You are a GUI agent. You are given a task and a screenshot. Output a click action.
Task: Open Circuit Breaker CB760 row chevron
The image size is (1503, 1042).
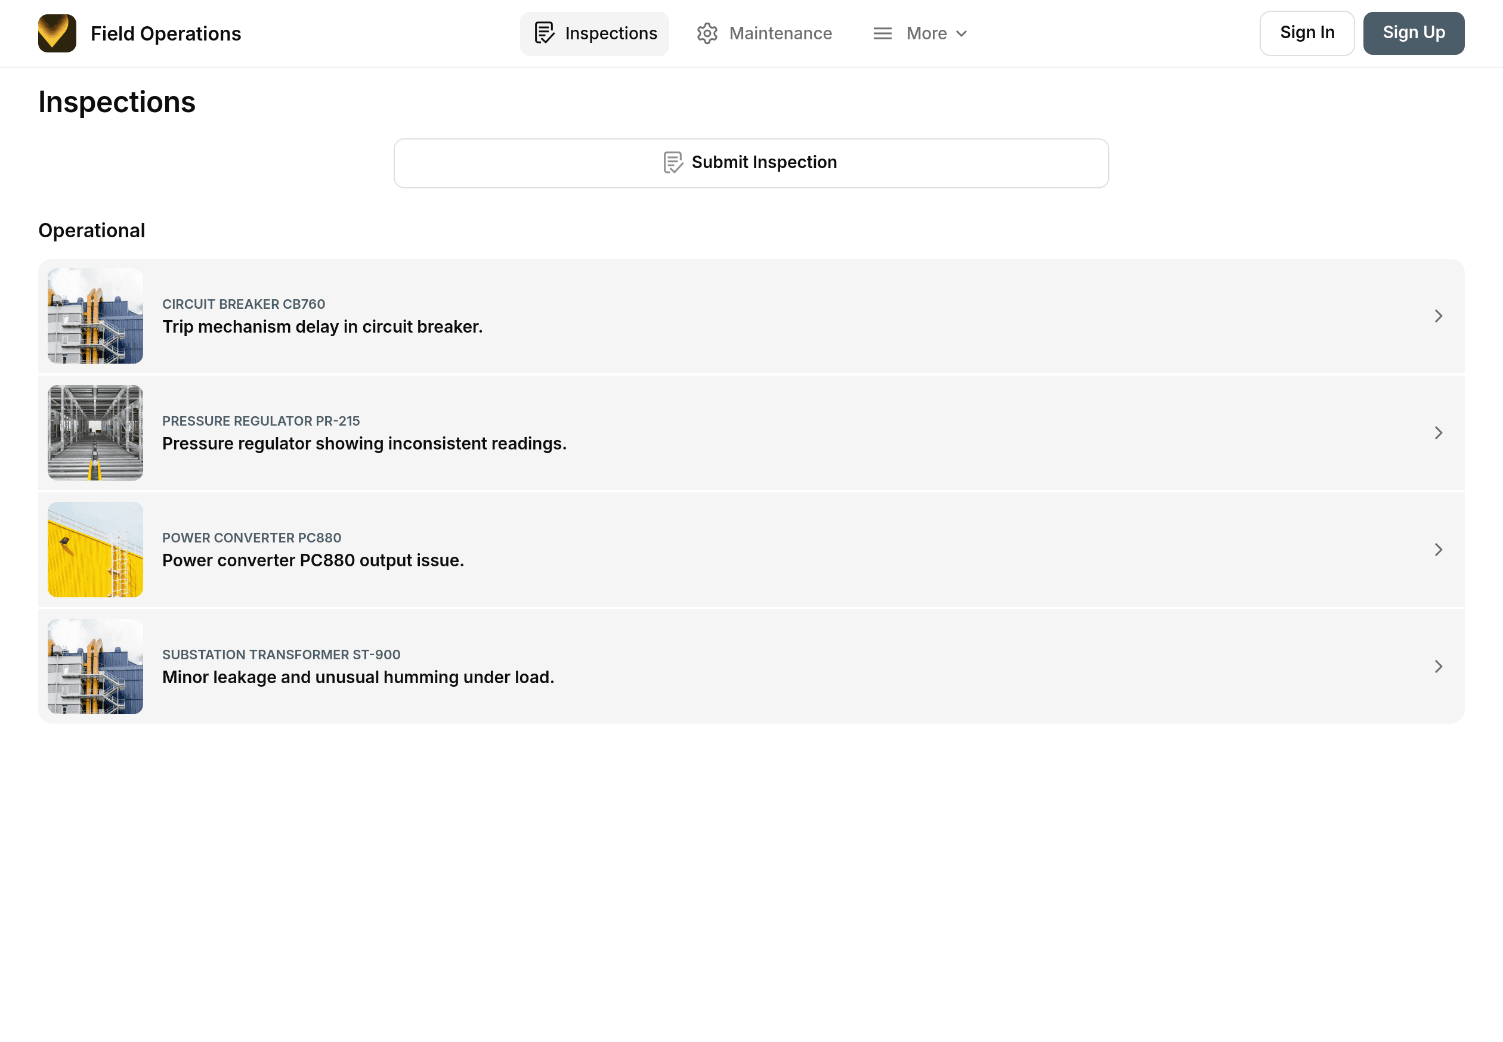pos(1439,316)
